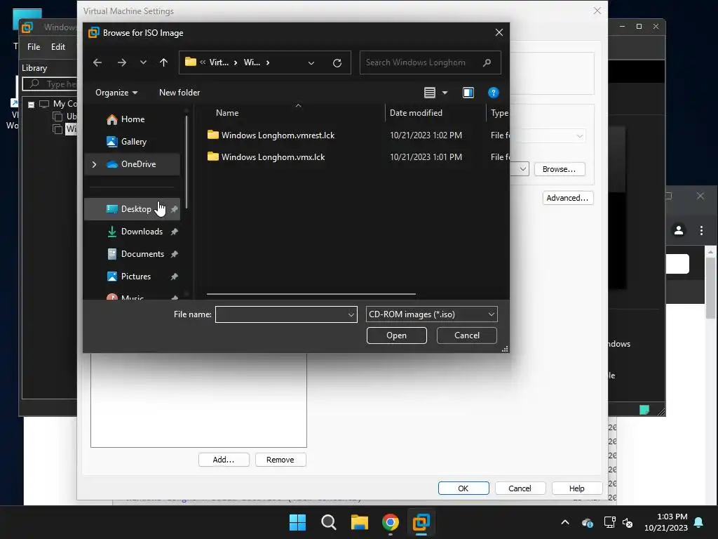Screen dimensions: 718x539
Task: Open the CD-ROM images (*.iso) filter dropdown
Action: point(431,314)
